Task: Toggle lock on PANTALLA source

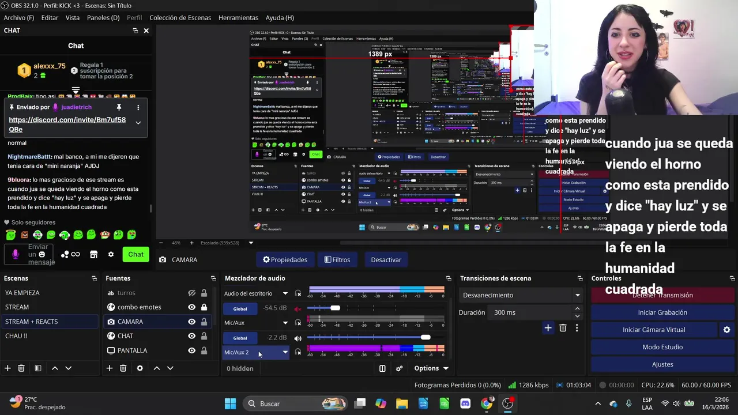Action: pyautogui.click(x=204, y=350)
